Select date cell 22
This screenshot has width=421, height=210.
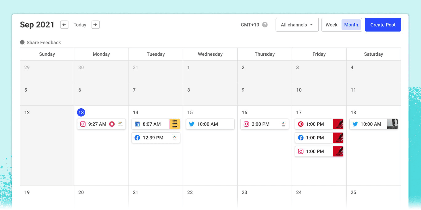click(210, 197)
